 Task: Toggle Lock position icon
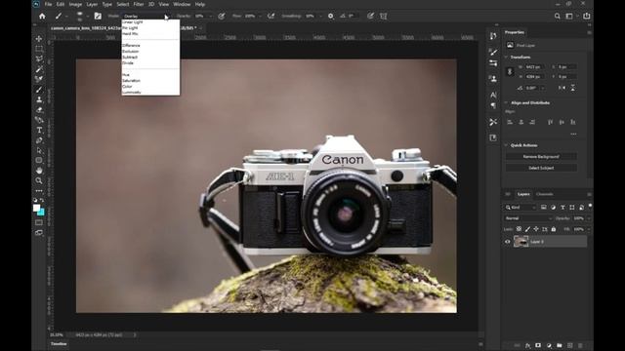pos(536,229)
